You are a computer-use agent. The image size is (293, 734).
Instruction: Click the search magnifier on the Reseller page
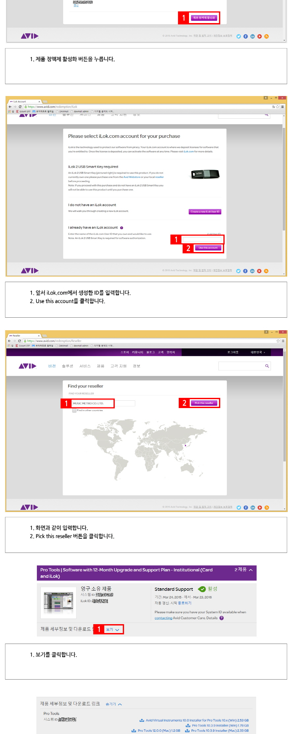(267, 366)
